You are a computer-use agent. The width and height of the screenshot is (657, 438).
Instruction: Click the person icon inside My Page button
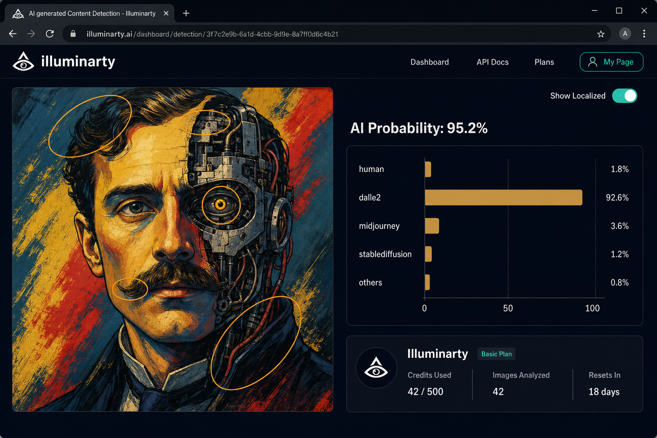pyautogui.click(x=592, y=62)
